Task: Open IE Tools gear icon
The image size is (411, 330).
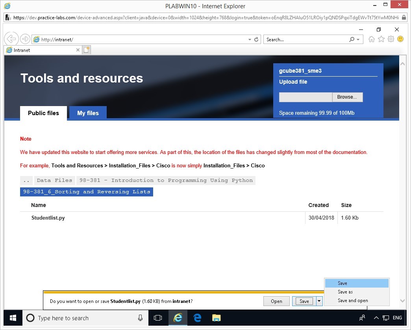Action: tap(391, 39)
